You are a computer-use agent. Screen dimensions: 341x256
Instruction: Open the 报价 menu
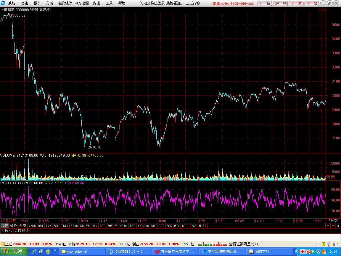37,3
